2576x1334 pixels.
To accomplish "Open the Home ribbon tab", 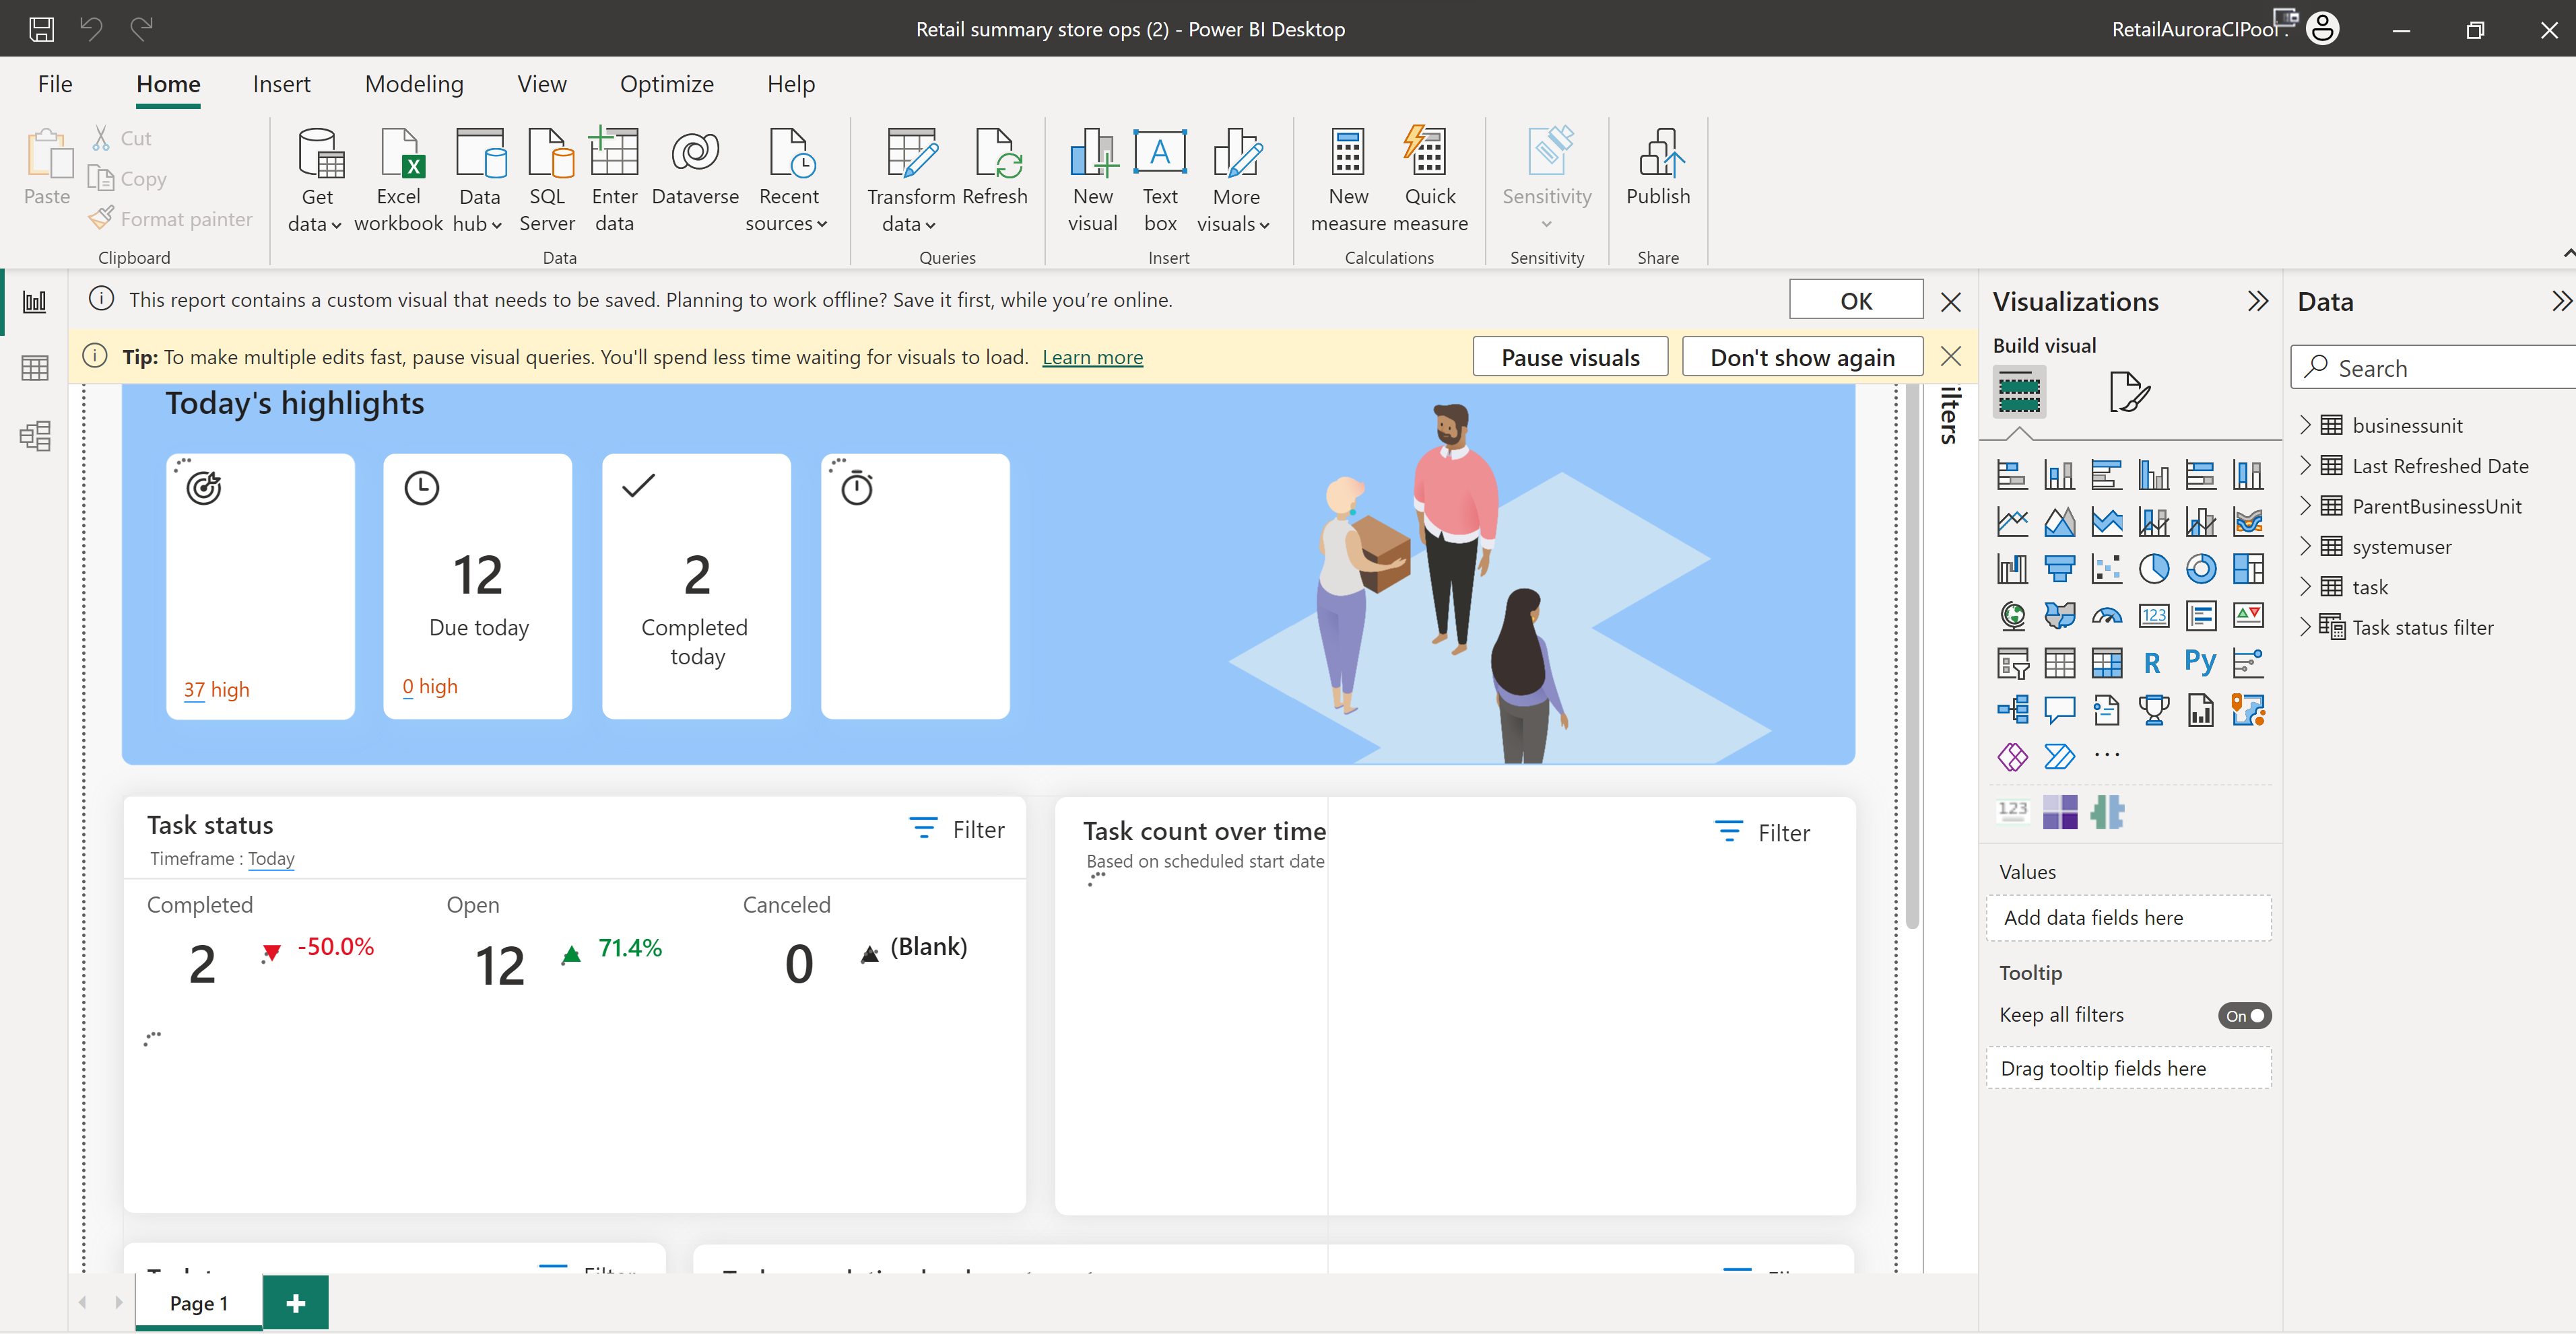I will 168,80.
